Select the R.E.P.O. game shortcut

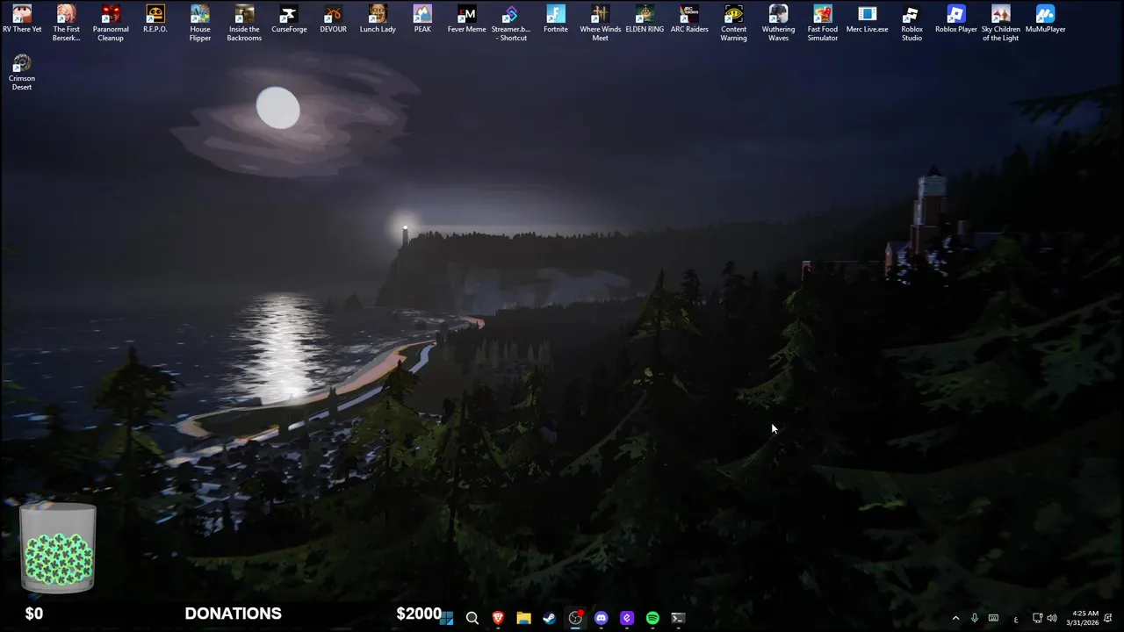click(x=155, y=19)
